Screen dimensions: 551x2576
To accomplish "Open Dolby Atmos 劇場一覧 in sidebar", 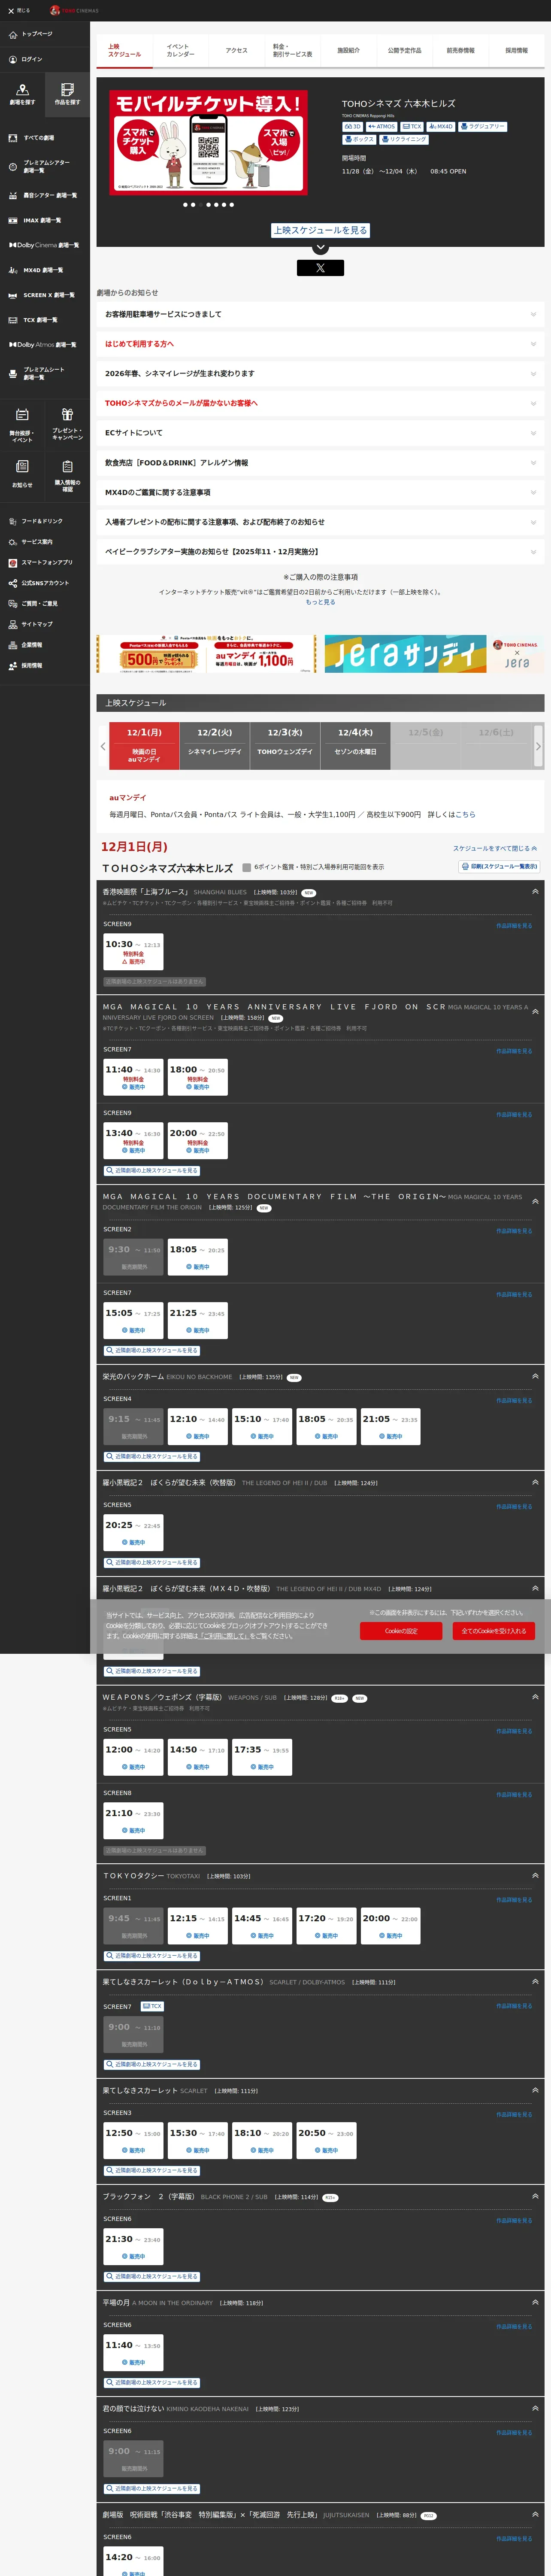I will [x=43, y=345].
